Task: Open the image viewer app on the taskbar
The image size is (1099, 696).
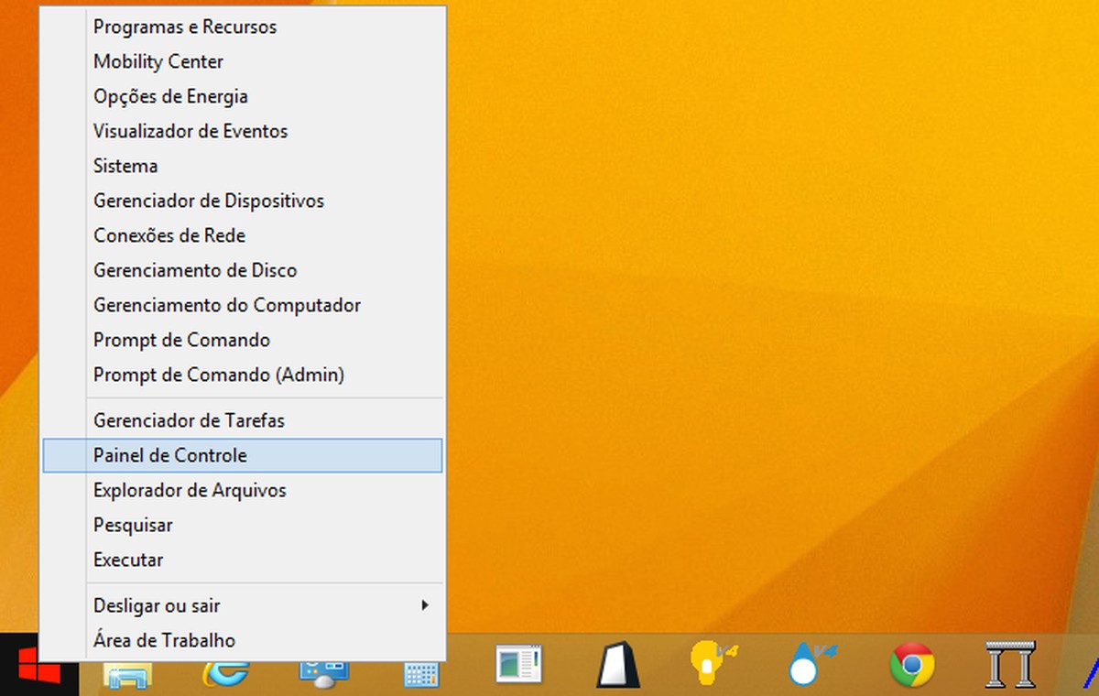Action: (x=518, y=666)
